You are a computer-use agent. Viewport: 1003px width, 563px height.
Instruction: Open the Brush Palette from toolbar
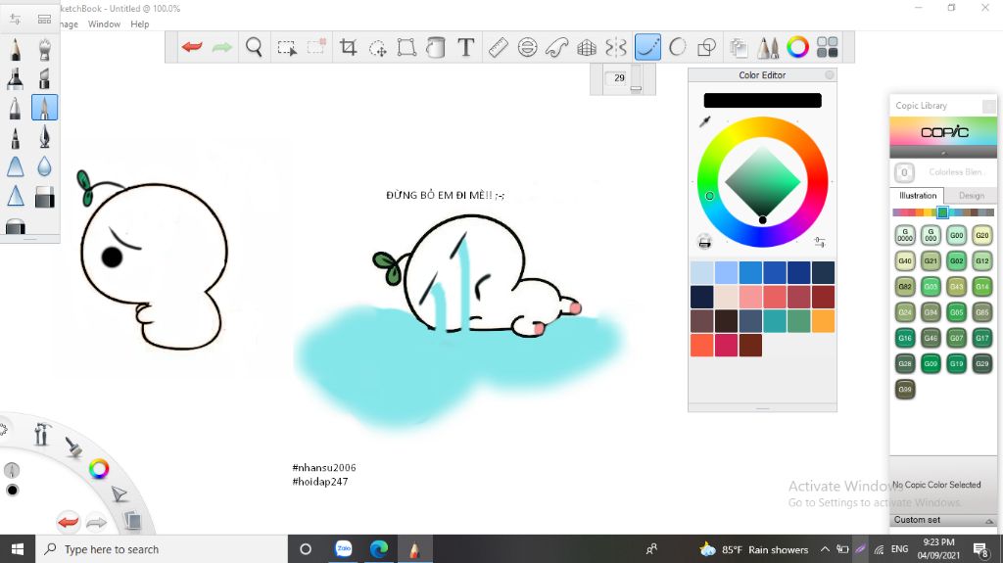[768, 47]
